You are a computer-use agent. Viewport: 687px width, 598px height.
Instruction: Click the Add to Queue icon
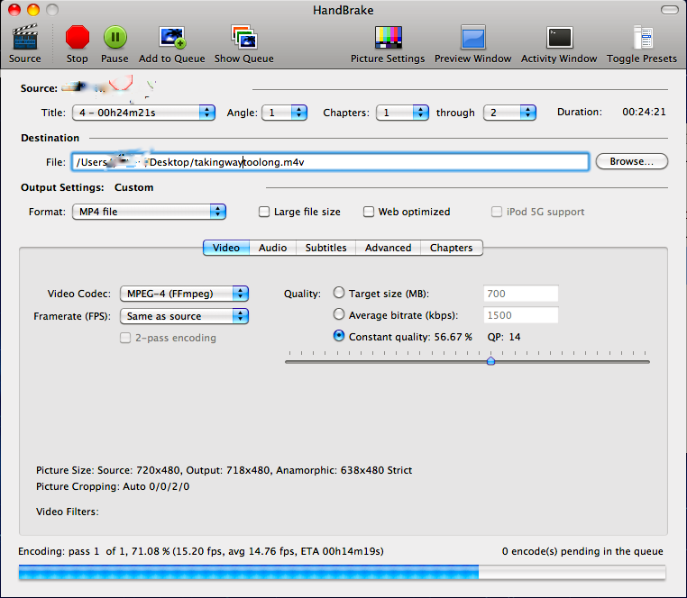tap(171, 37)
